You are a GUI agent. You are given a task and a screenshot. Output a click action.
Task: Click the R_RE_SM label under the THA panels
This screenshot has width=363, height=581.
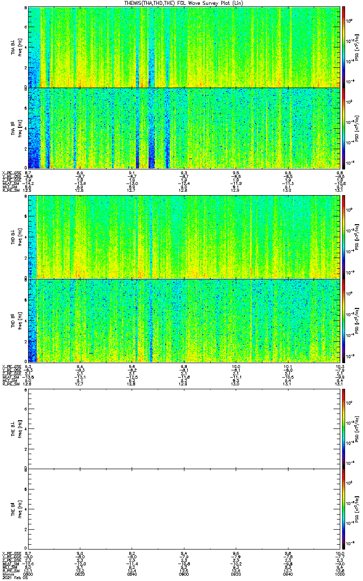11,190
